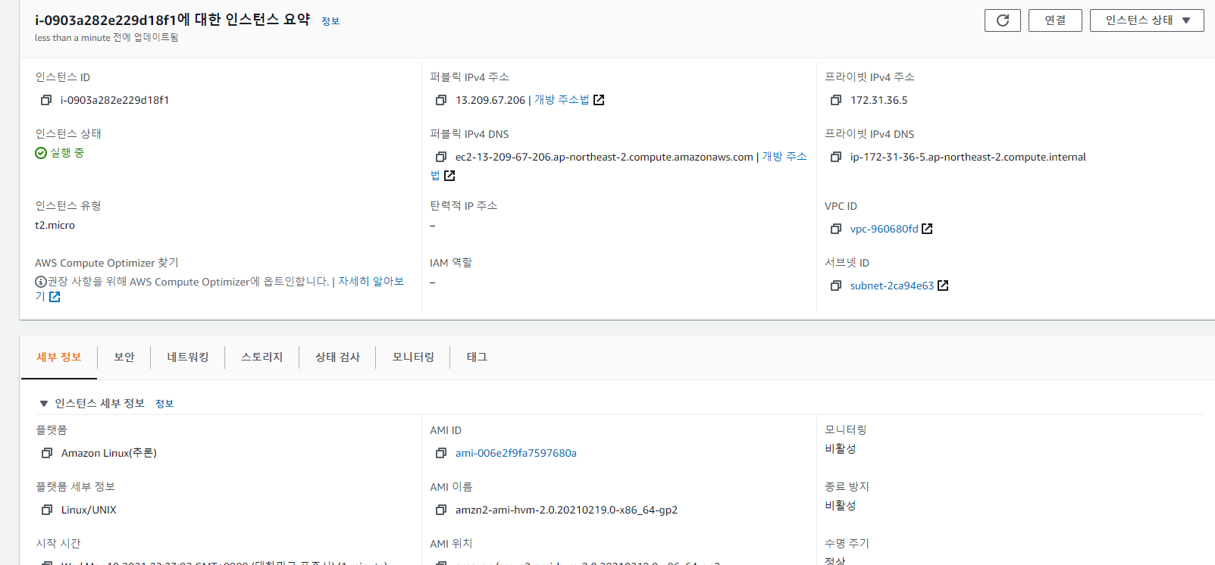This screenshot has width=1215, height=565.
Task: Copy the subnet ID subnet-2ca94e63
Action: pos(836,286)
